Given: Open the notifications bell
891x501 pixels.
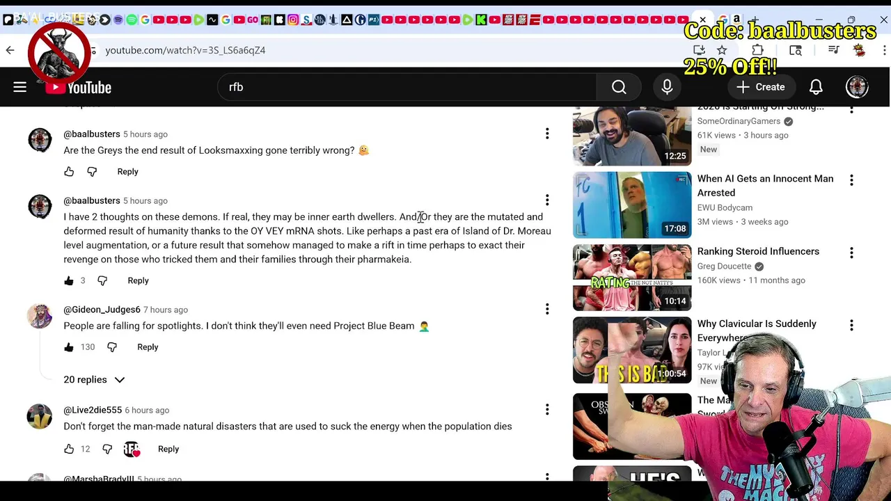Looking at the screenshot, I should [x=816, y=87].
